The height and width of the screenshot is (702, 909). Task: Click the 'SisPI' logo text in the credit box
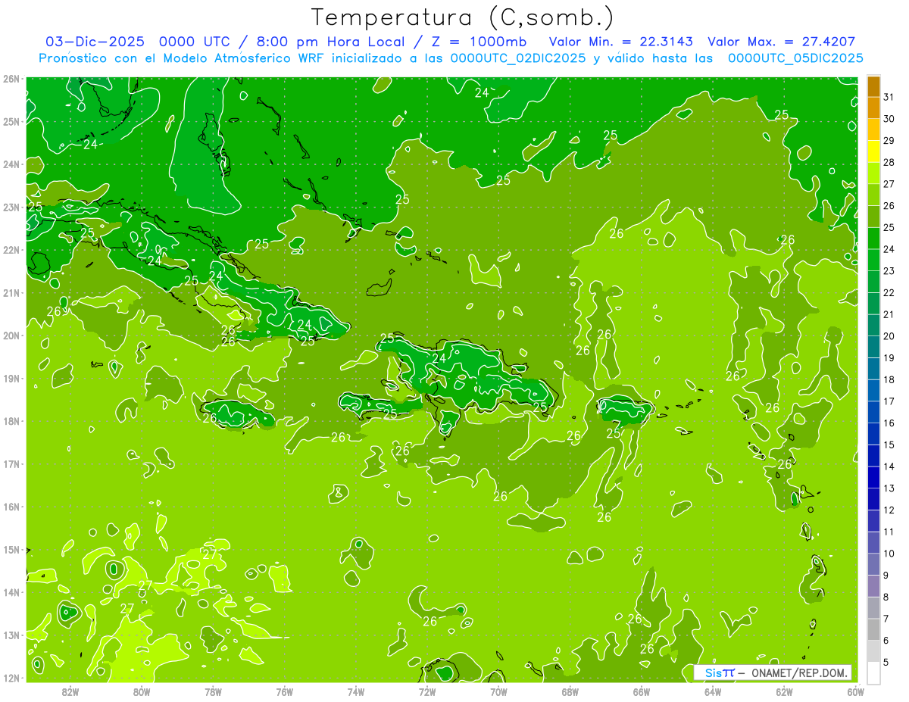[719, 672]
